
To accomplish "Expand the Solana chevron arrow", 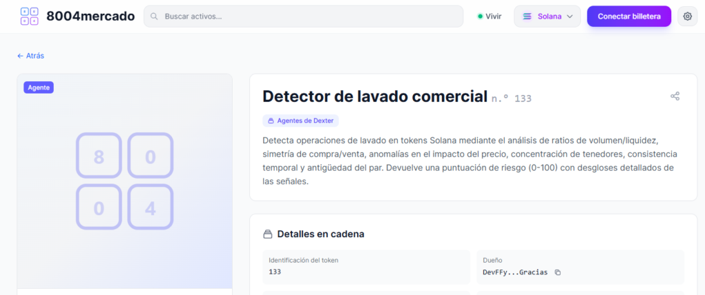I will pos(569,17).
